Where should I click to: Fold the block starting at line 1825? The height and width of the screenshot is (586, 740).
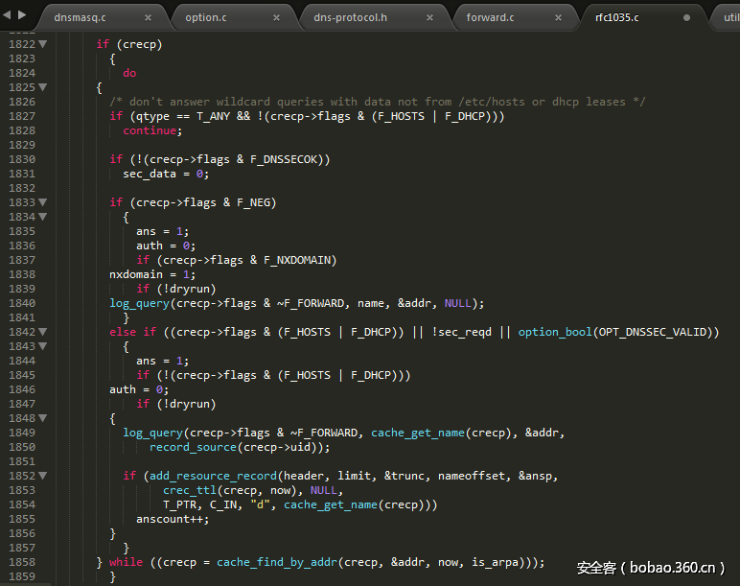42,87
